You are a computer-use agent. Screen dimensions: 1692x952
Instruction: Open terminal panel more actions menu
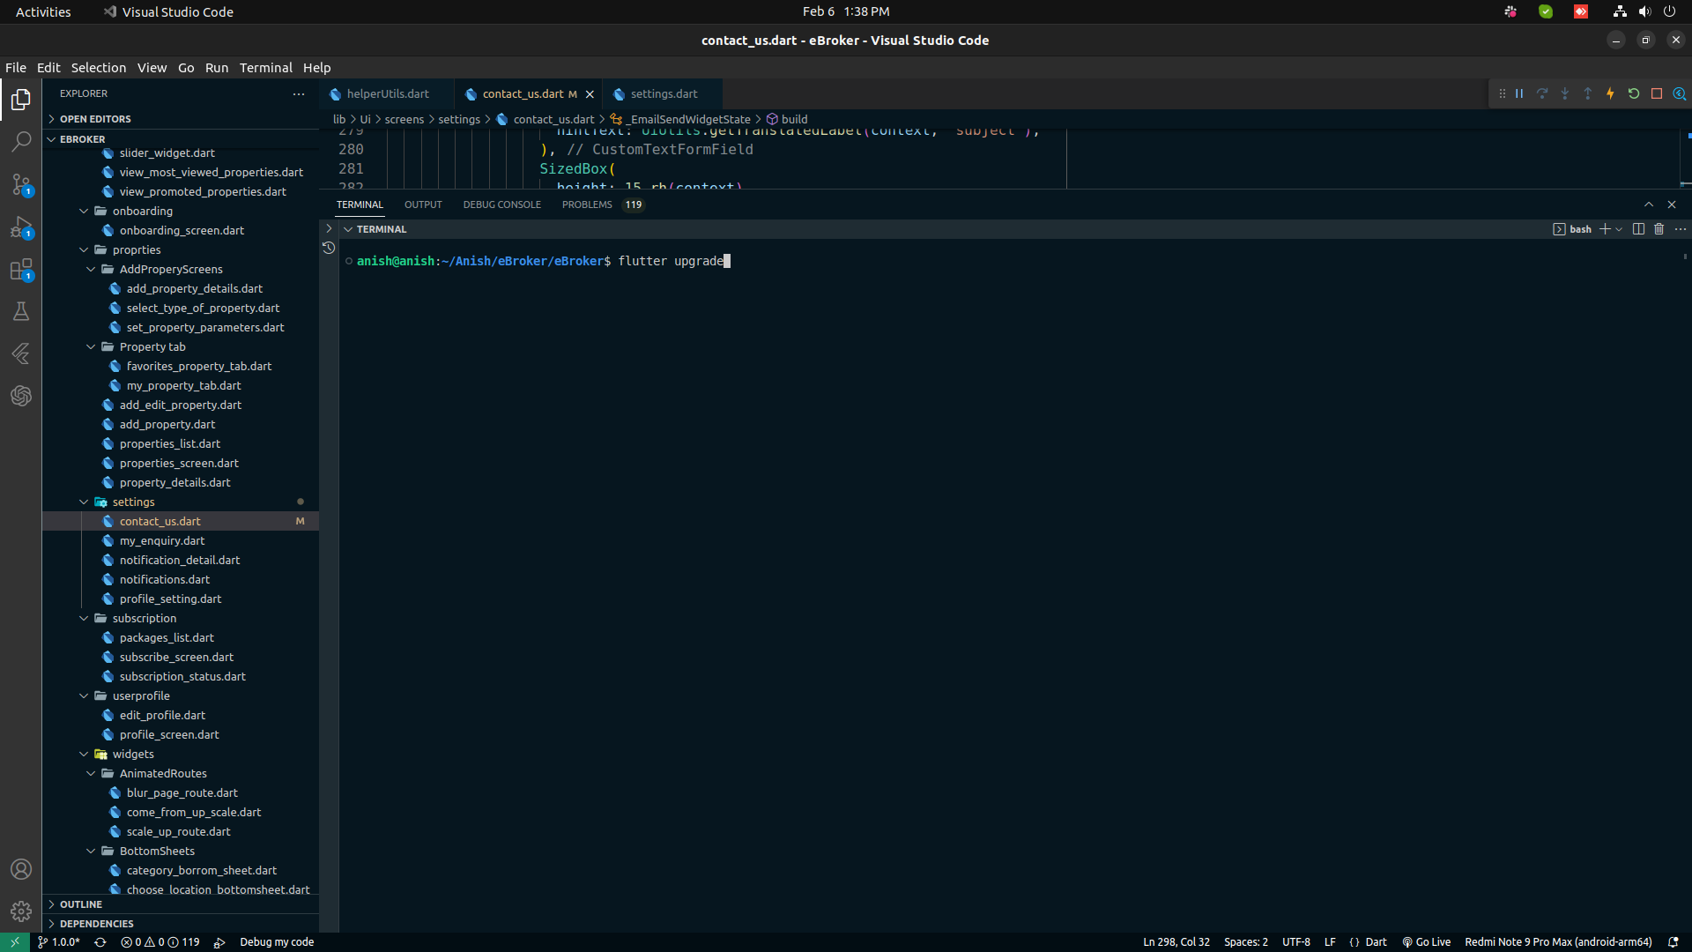point(1681,229)
